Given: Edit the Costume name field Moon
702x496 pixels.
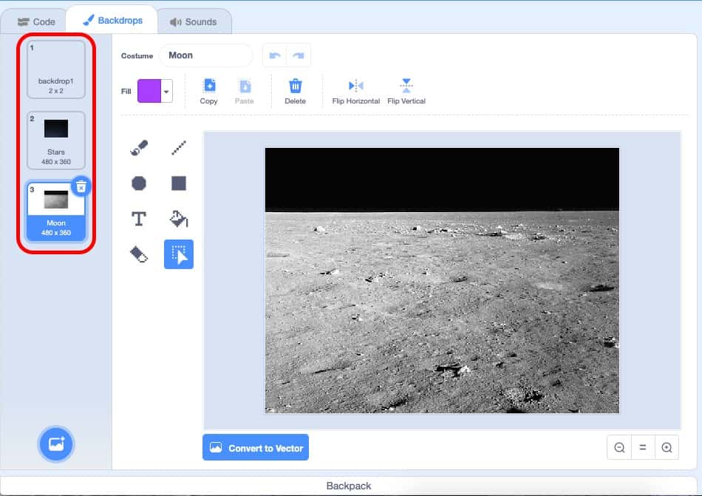Looking at the screenshot, I should [x=206, y=55].
